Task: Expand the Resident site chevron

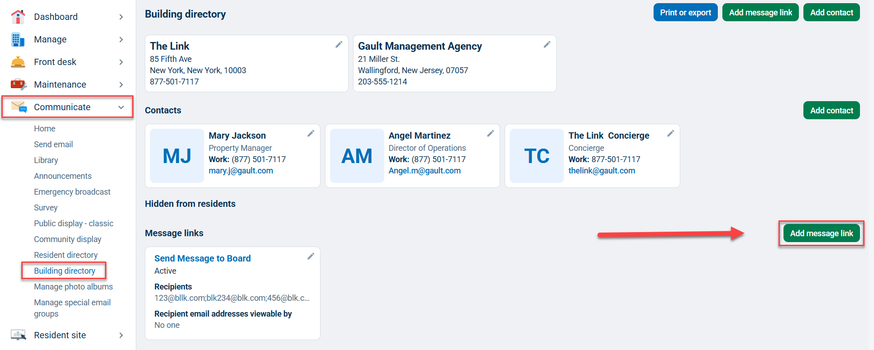Action: click(121, 335)
